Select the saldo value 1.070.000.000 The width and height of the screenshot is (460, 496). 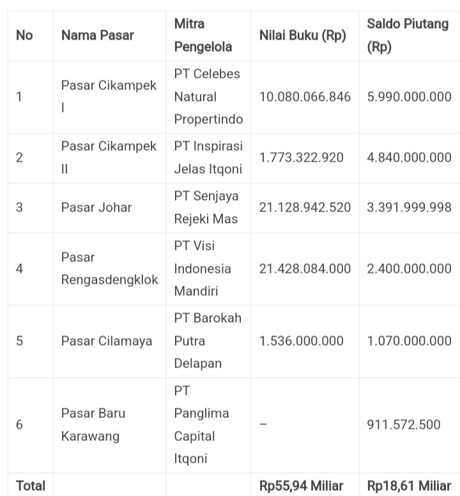point(409,341)
